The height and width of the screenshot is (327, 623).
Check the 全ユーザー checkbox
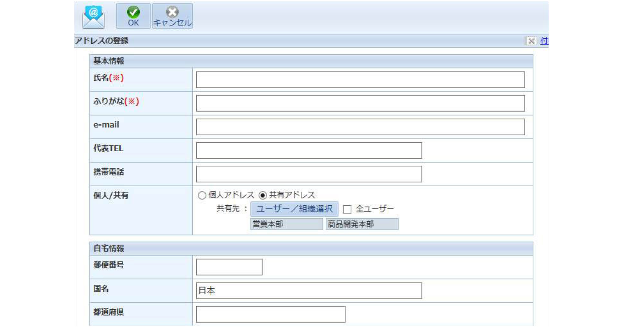[348, 209]
